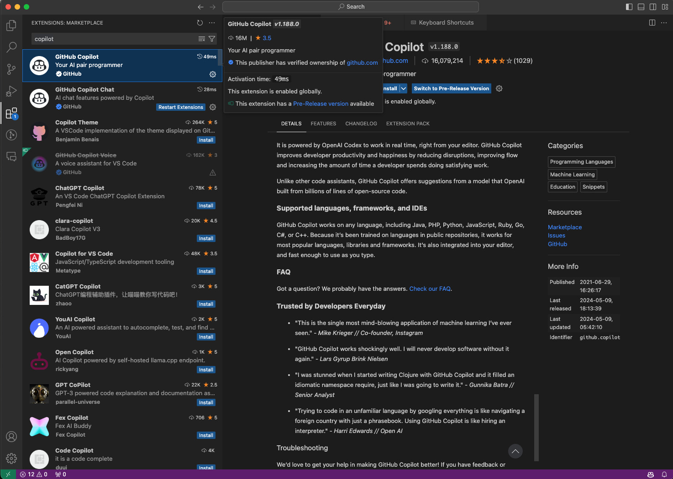Click the remote connection indicator in status bar
Viewport: 673px width, 479px height.
point(8,474)
